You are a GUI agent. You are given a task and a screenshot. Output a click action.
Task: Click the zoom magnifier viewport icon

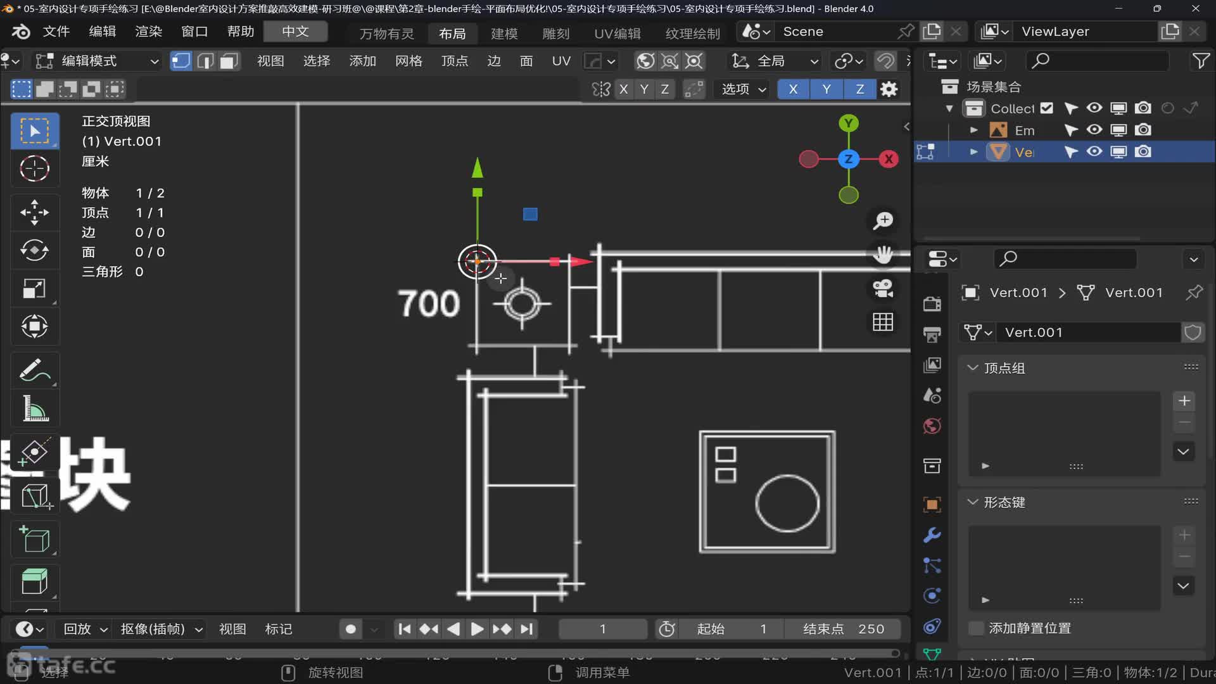(883, 220)
